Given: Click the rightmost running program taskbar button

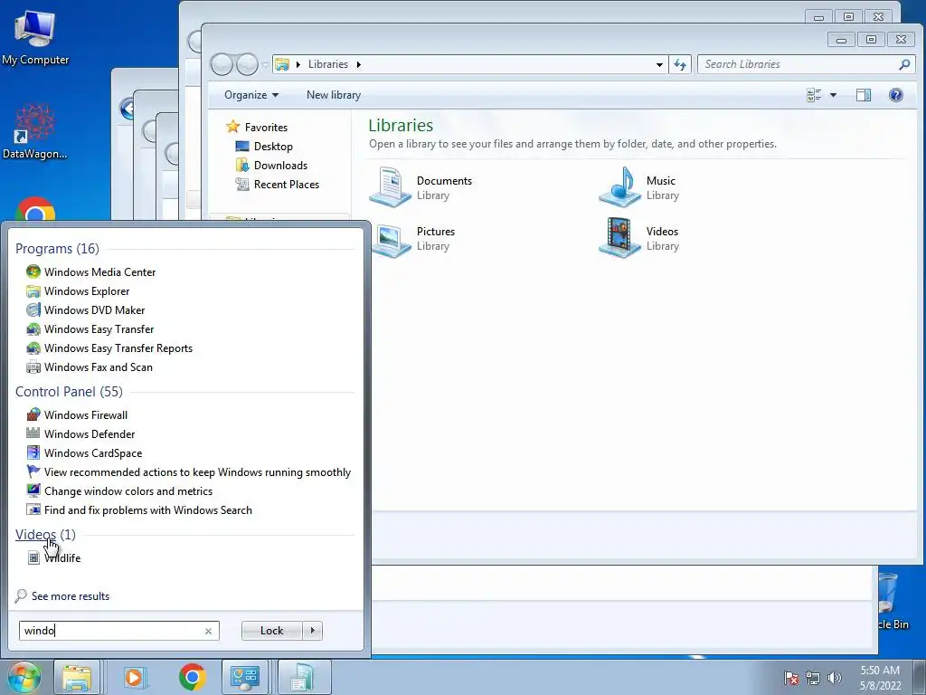Looking at the screenshot, I should (x=304, y=677).
